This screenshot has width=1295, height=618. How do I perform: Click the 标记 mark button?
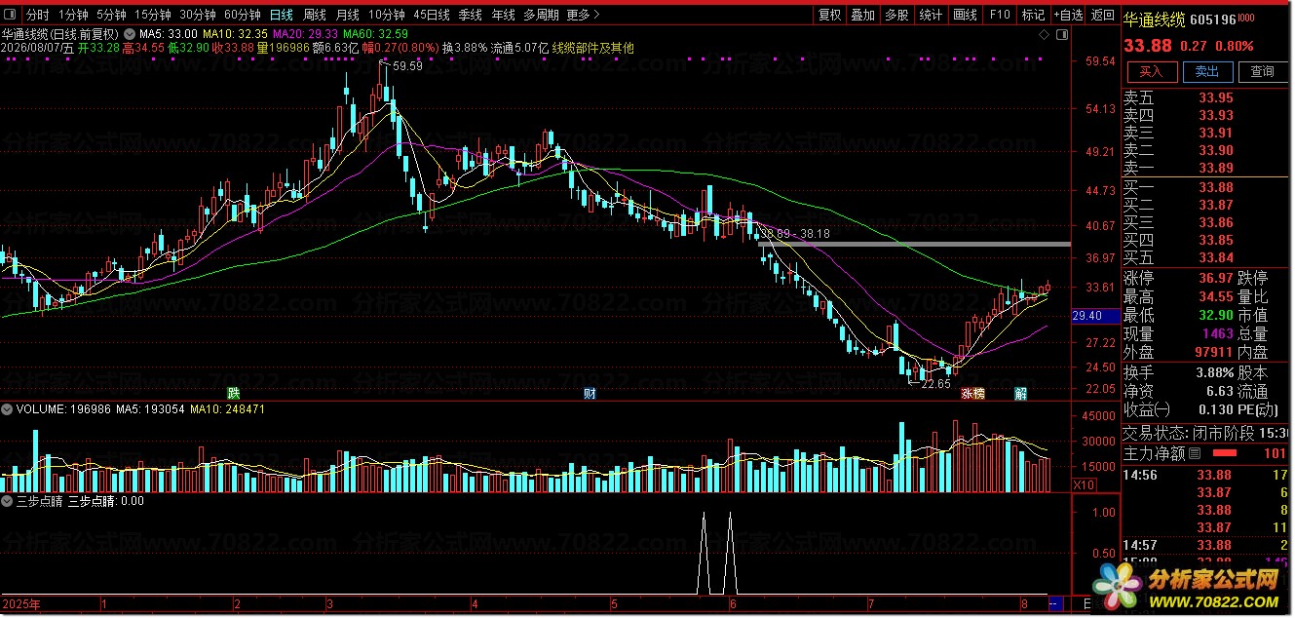pyautogui.click(x=1033, y=15)
